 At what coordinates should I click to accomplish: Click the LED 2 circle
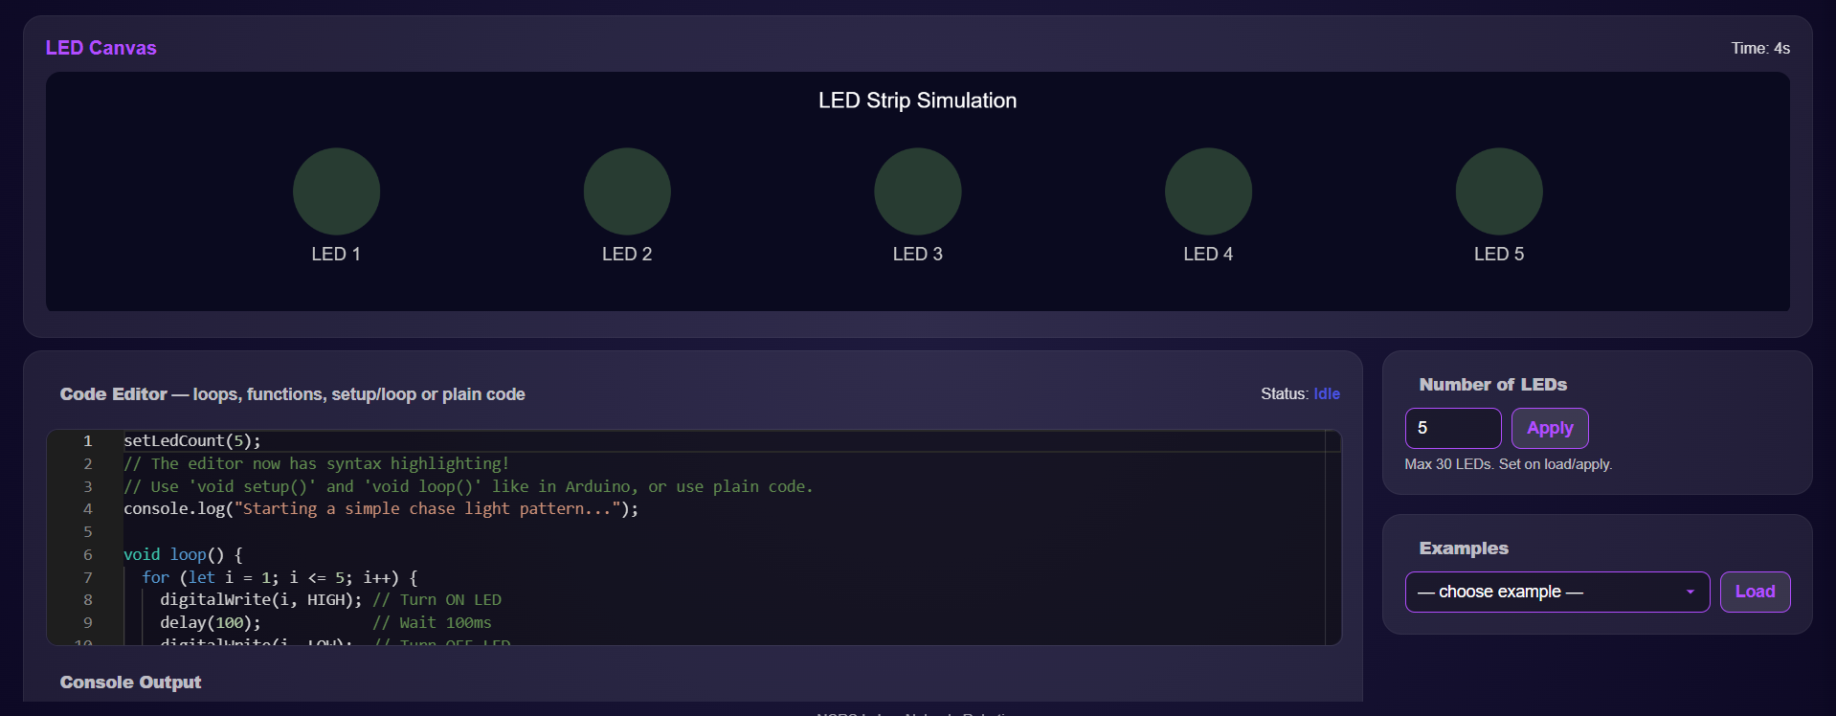(x=627, y=191)
